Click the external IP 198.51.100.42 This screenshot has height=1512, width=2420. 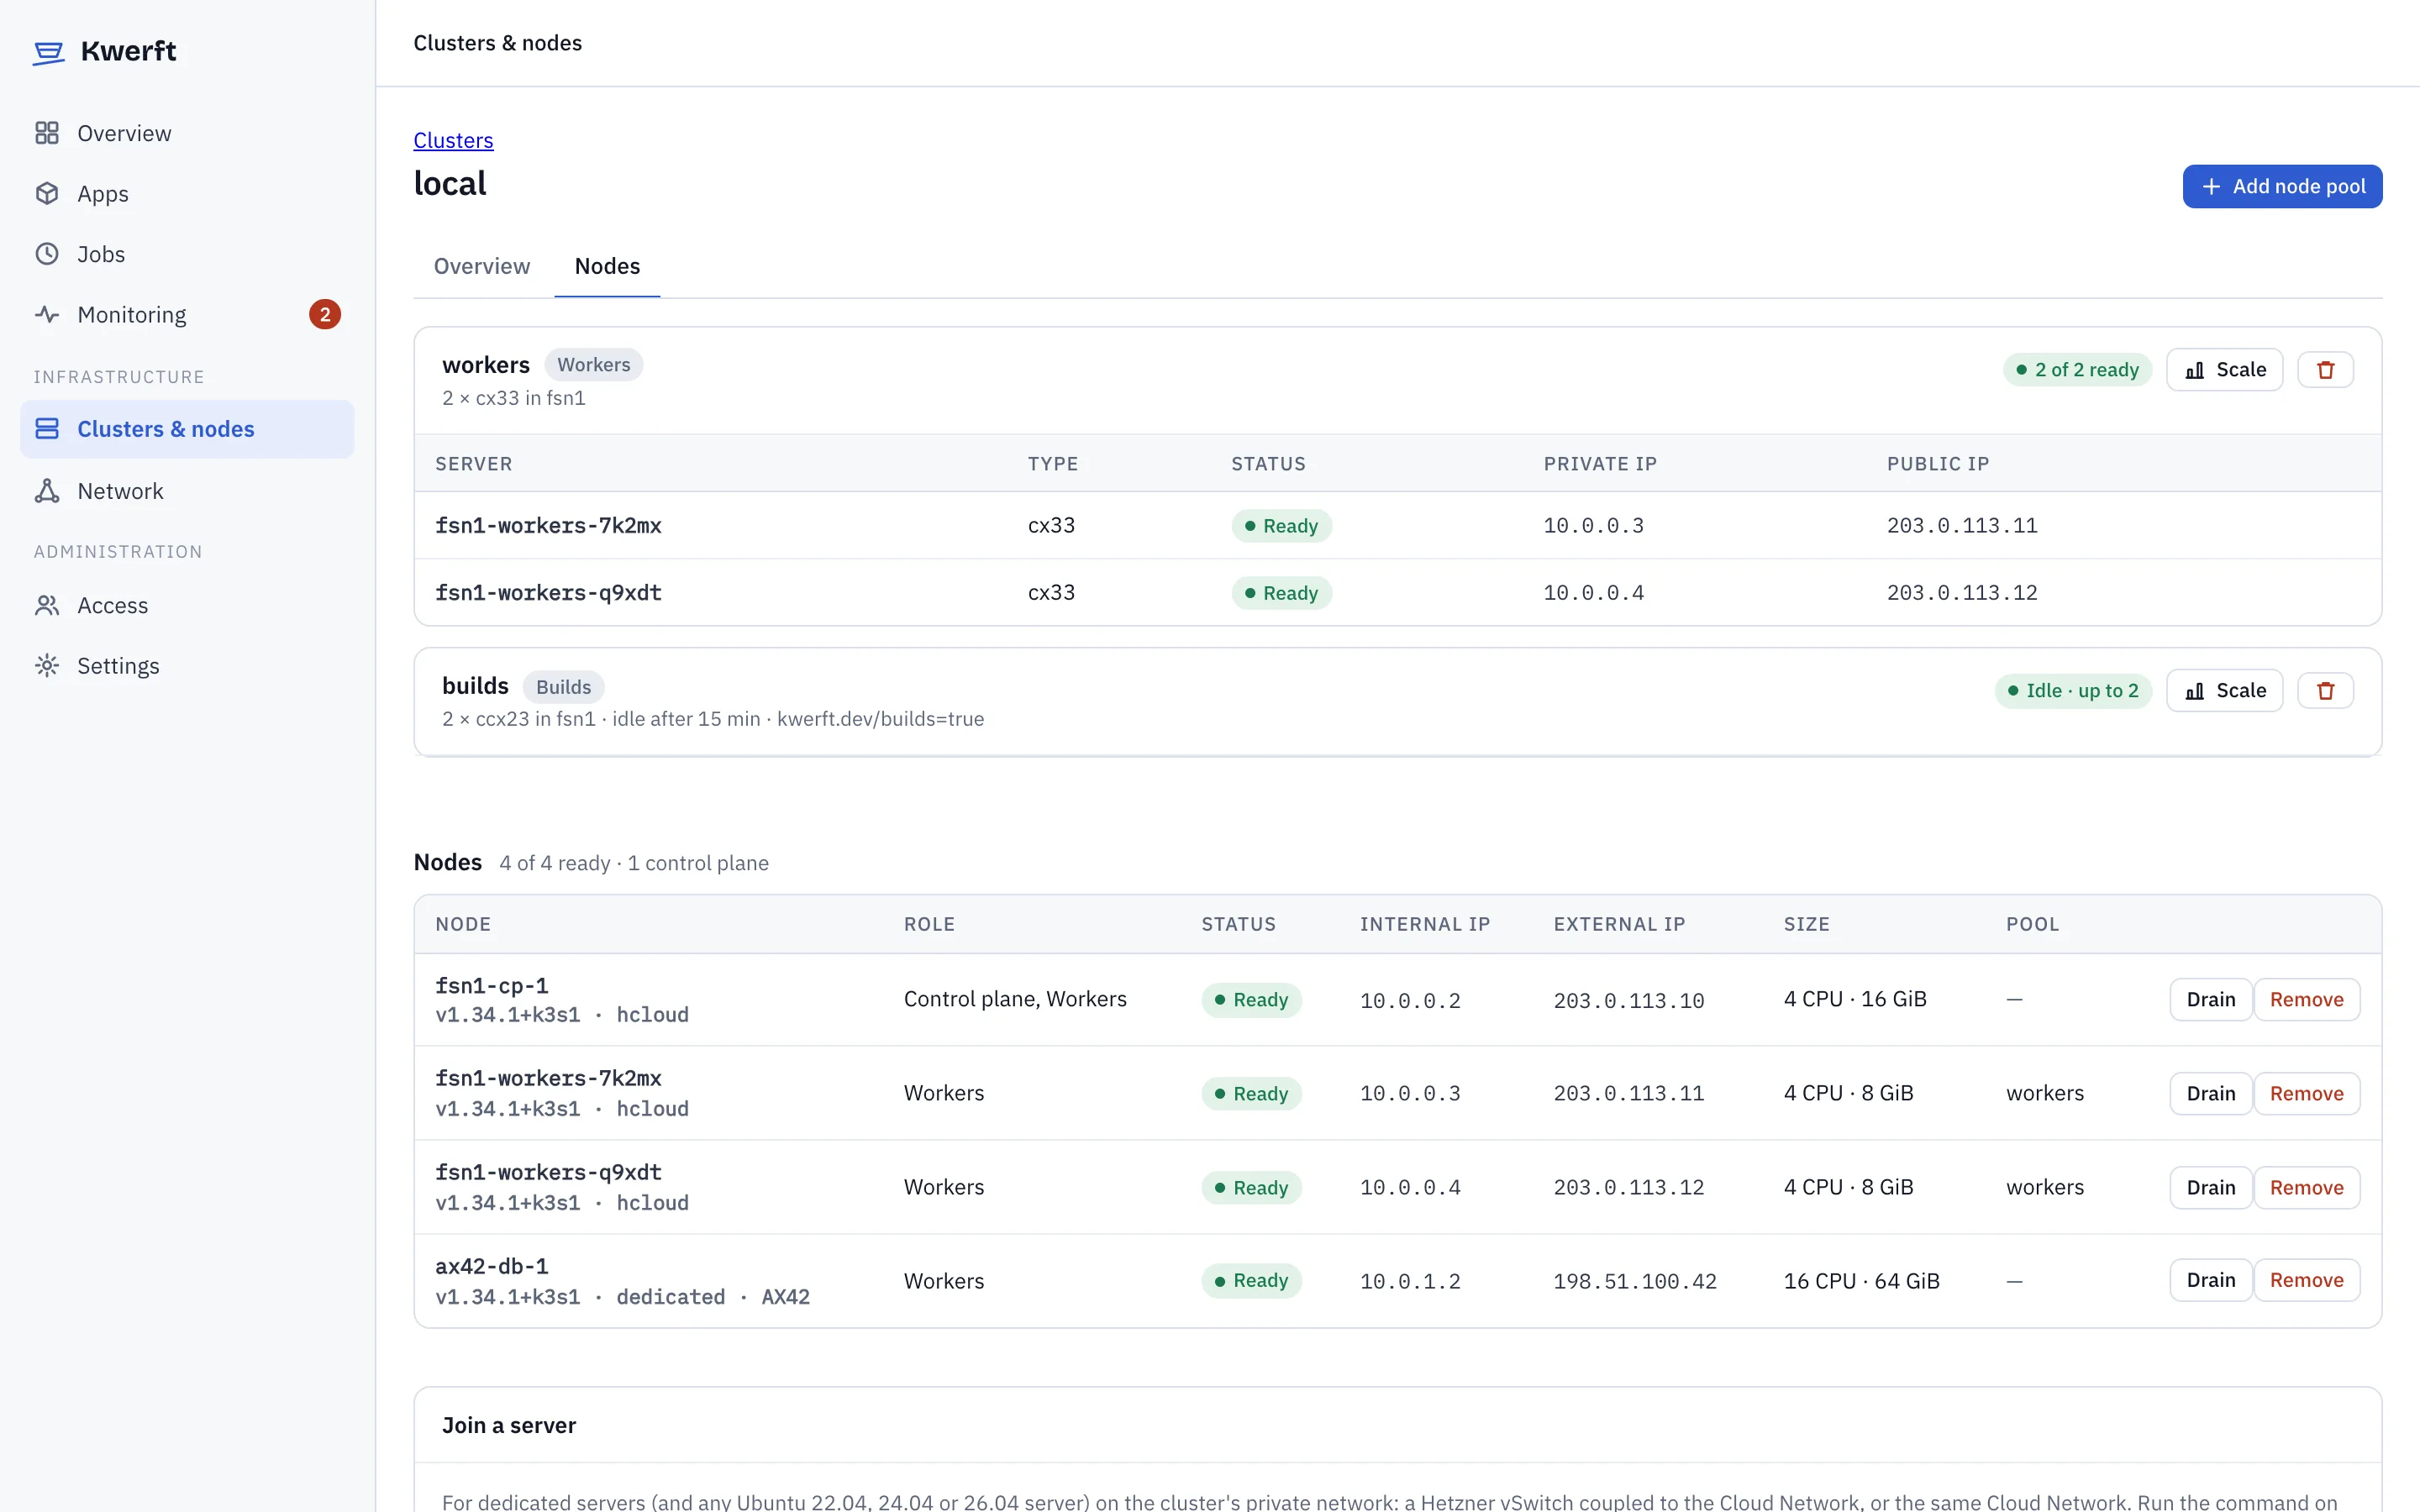point(1635,1282)
